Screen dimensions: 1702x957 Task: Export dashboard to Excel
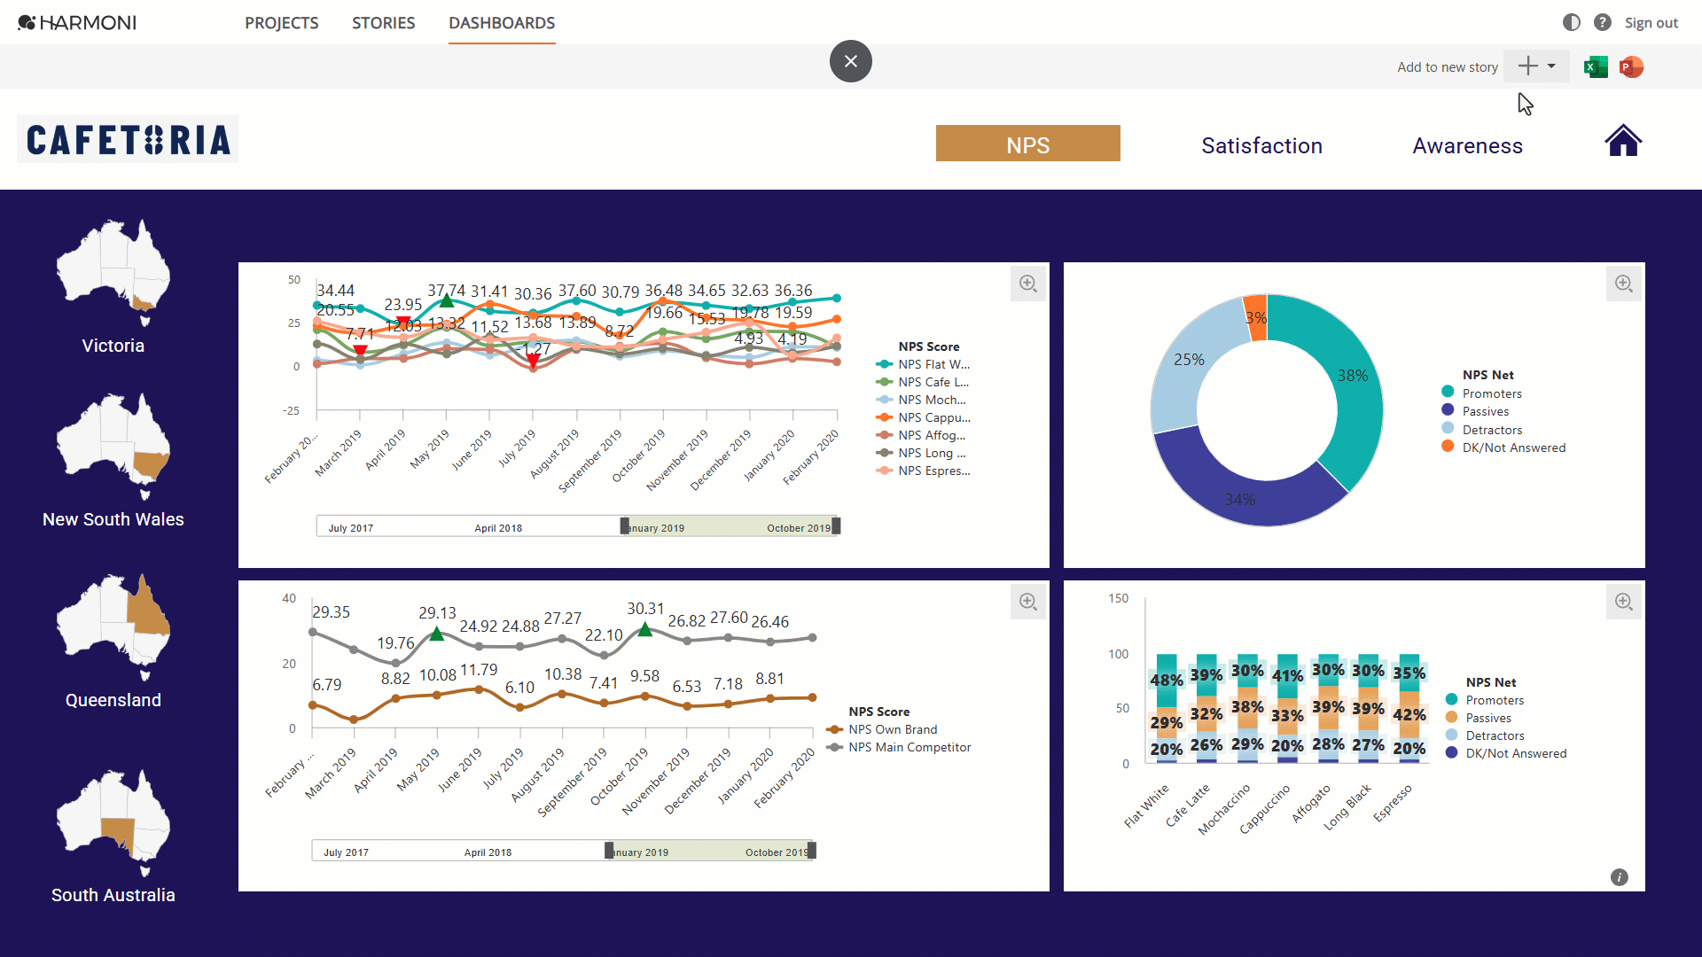point(1596,66)
